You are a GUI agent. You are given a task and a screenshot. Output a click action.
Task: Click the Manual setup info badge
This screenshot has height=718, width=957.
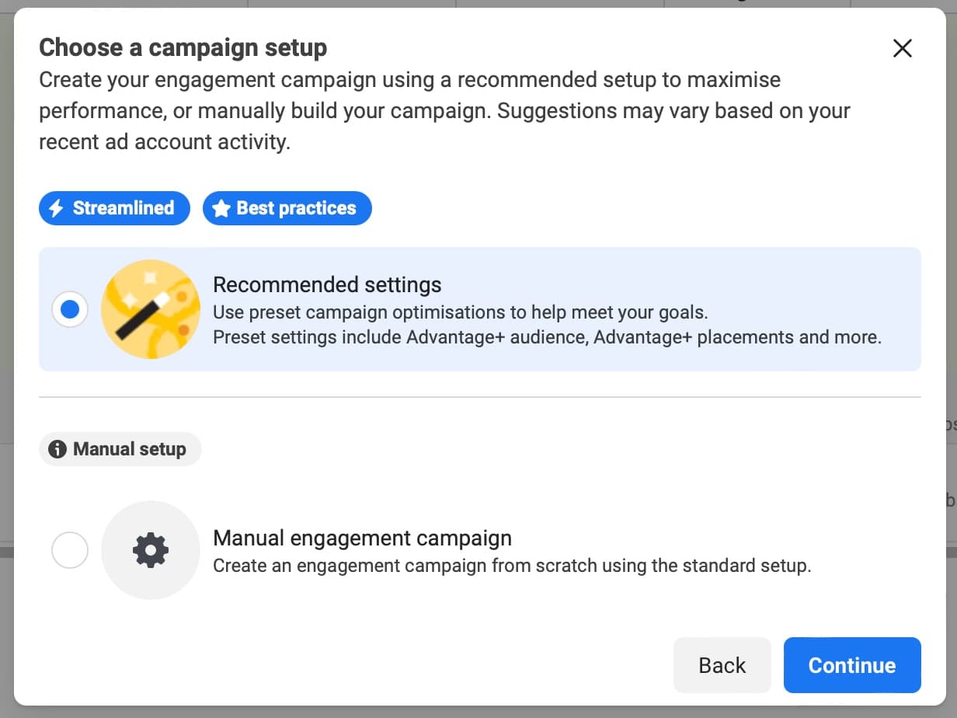pos(120,449)
